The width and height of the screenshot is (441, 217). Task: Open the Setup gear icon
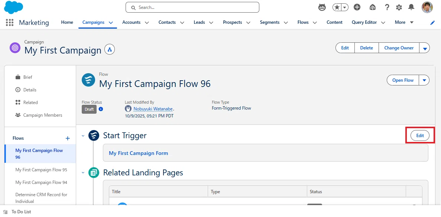399,7
